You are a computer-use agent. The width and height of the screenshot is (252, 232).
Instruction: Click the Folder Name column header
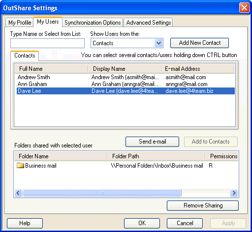[61, 156]
